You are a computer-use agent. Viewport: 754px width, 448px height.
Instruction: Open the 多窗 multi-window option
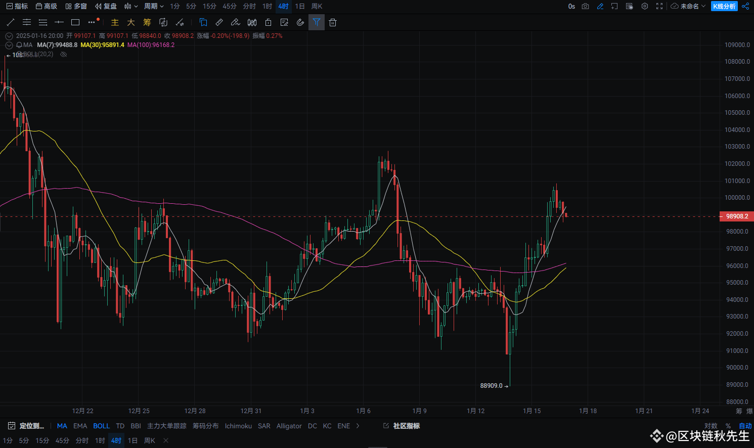pyautogui.click(x=76, y=6)
